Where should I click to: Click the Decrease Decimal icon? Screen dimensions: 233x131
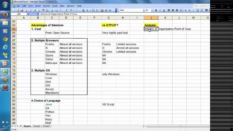click(x=201, y=10)
